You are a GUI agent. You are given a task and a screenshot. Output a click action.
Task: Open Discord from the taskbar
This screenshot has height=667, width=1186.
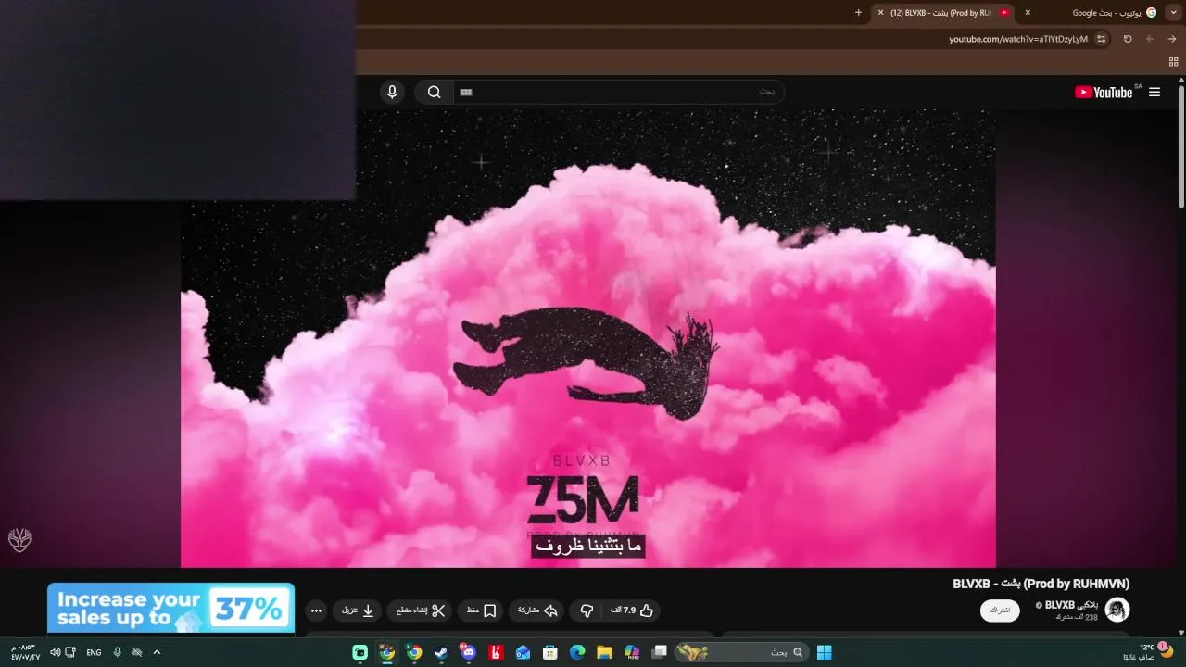(468, 652)
